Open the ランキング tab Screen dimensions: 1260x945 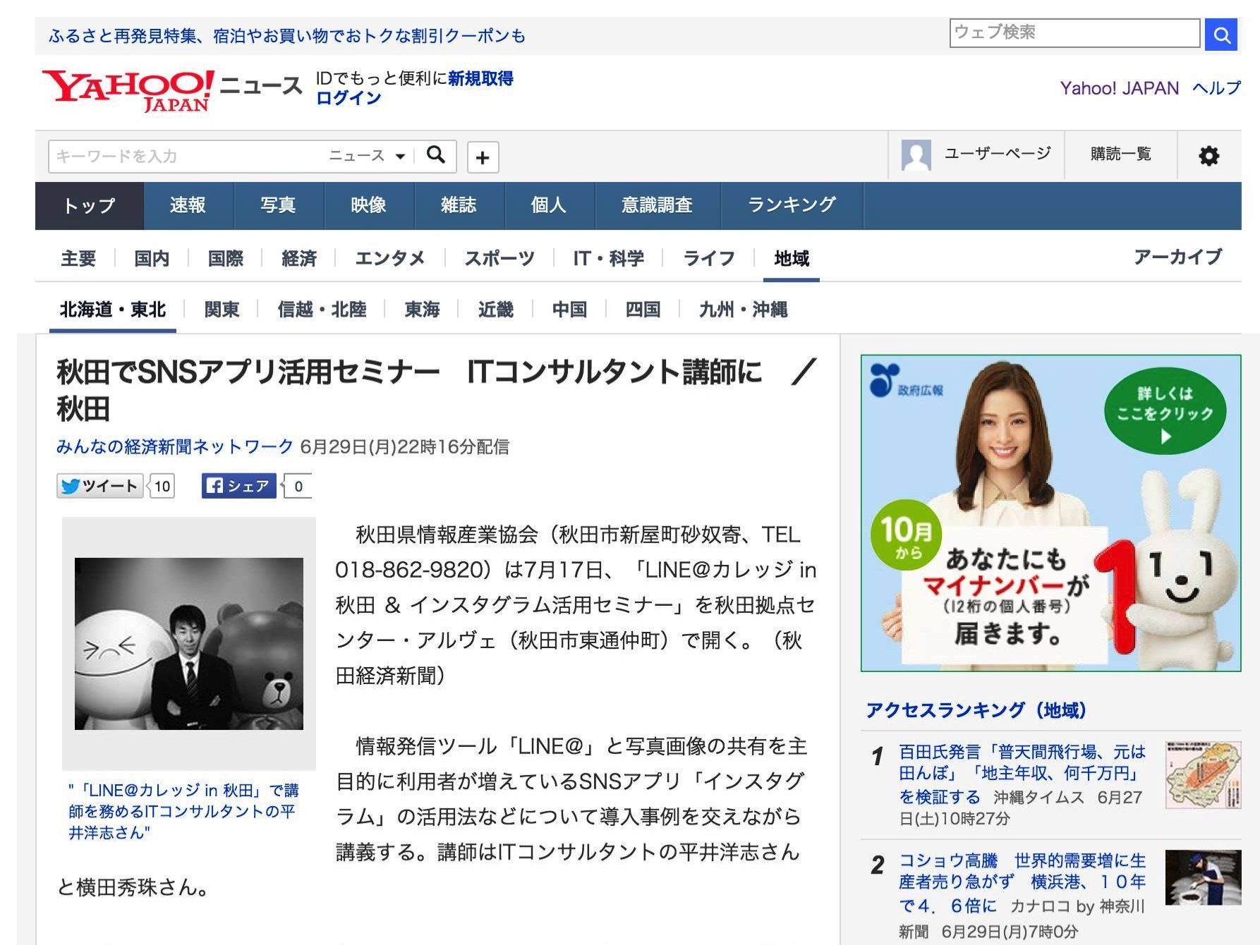(x=792, y=206)
